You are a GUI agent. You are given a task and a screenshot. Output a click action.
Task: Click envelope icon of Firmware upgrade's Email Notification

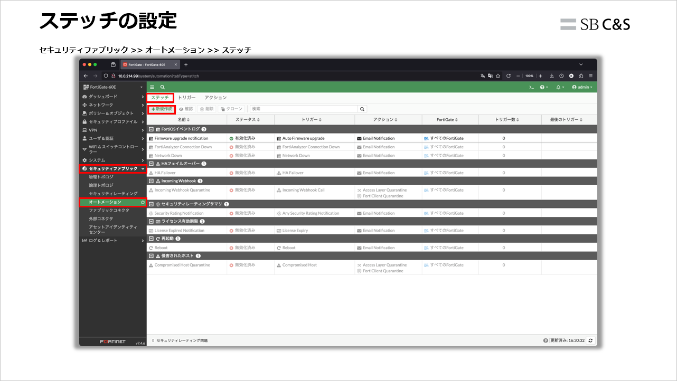(x=359, y=138)
